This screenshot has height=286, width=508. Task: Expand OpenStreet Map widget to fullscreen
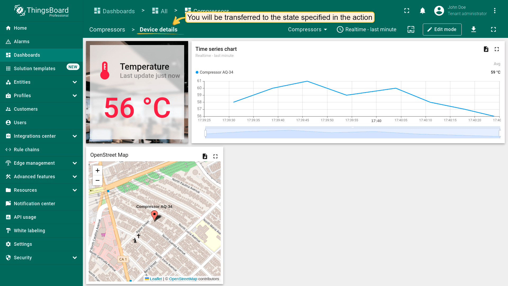215,157
